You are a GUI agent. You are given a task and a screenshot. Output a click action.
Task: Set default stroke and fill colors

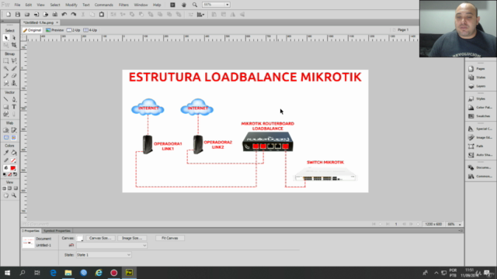[x=4, y=174]
